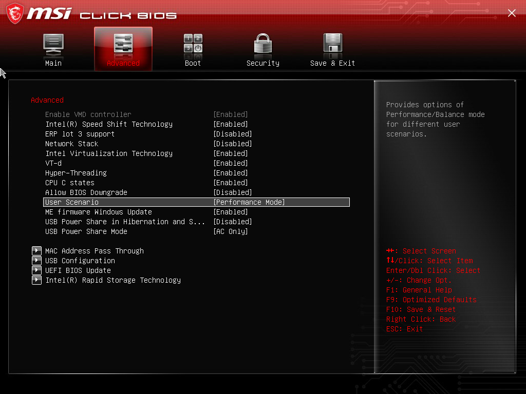Toggle ERP lot 3 support [Disabled] value

click(233, 134)
